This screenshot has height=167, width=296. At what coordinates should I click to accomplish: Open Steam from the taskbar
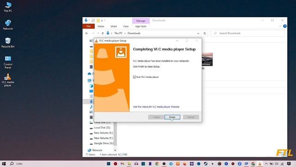[x=205, y=164]
